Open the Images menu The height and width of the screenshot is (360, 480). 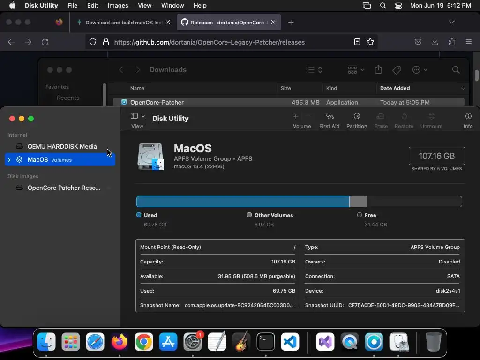(118, 6)
